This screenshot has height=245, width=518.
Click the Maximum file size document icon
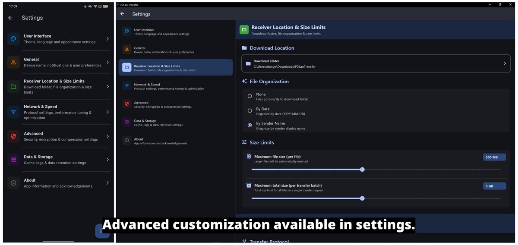point(249,156)
